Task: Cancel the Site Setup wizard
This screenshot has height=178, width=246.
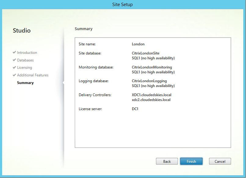Action: tap(220, 161)
